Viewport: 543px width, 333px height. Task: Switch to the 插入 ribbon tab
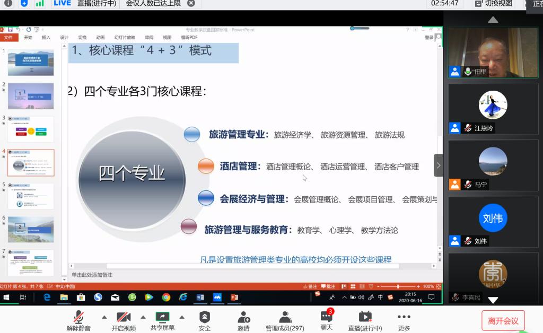pos(46,38)
